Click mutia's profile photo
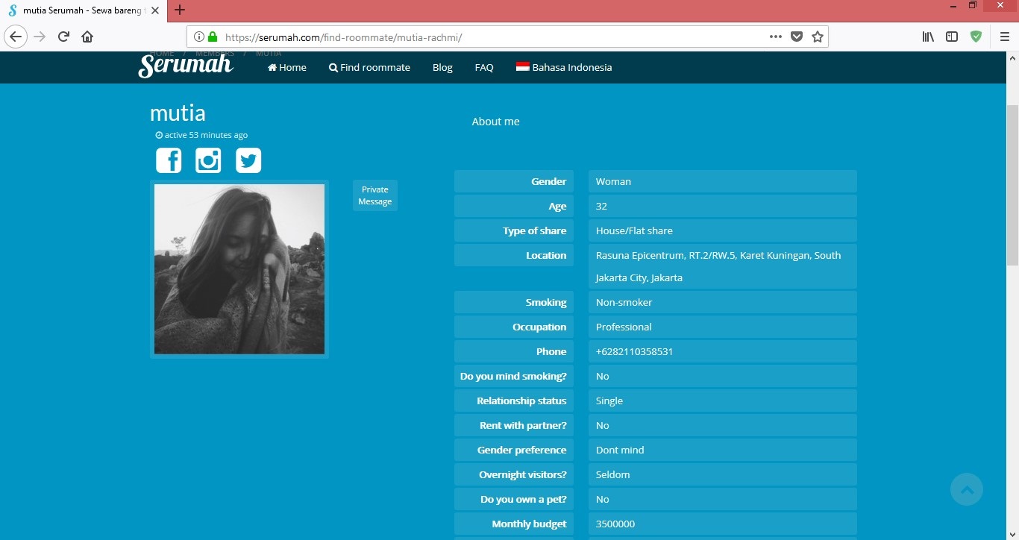The height and width of the screenshot is (540, 1019). coord(239,269)
